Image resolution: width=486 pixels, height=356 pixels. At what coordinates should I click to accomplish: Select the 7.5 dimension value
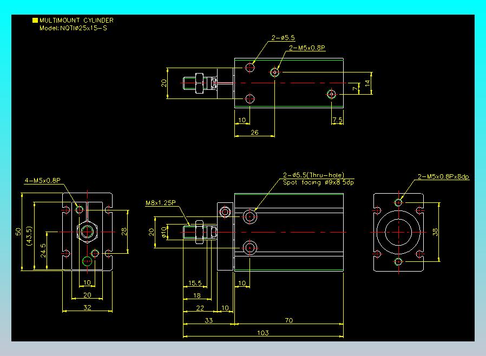pyautogui.click(x=338, y=120)
